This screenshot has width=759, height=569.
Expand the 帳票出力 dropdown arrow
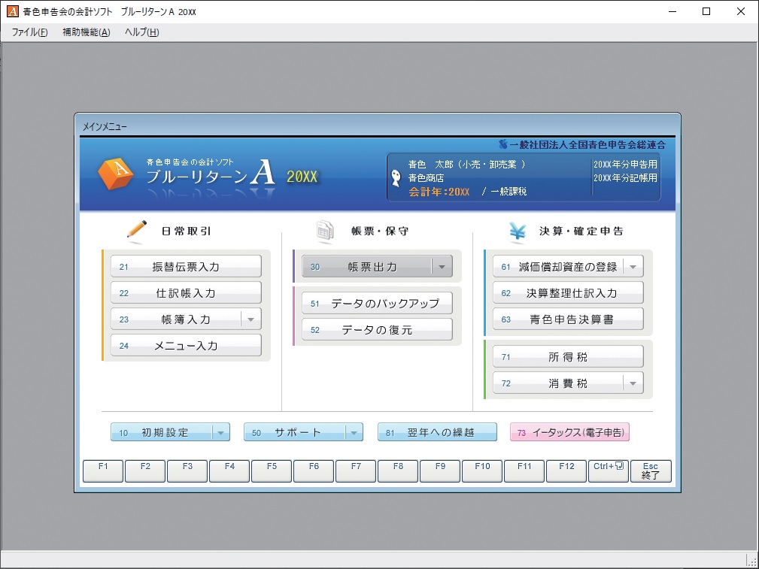click(x=442, y=267)
